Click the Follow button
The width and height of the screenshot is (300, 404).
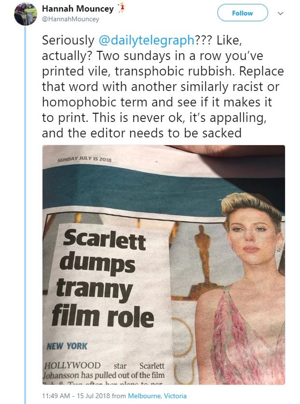[242, 13]
